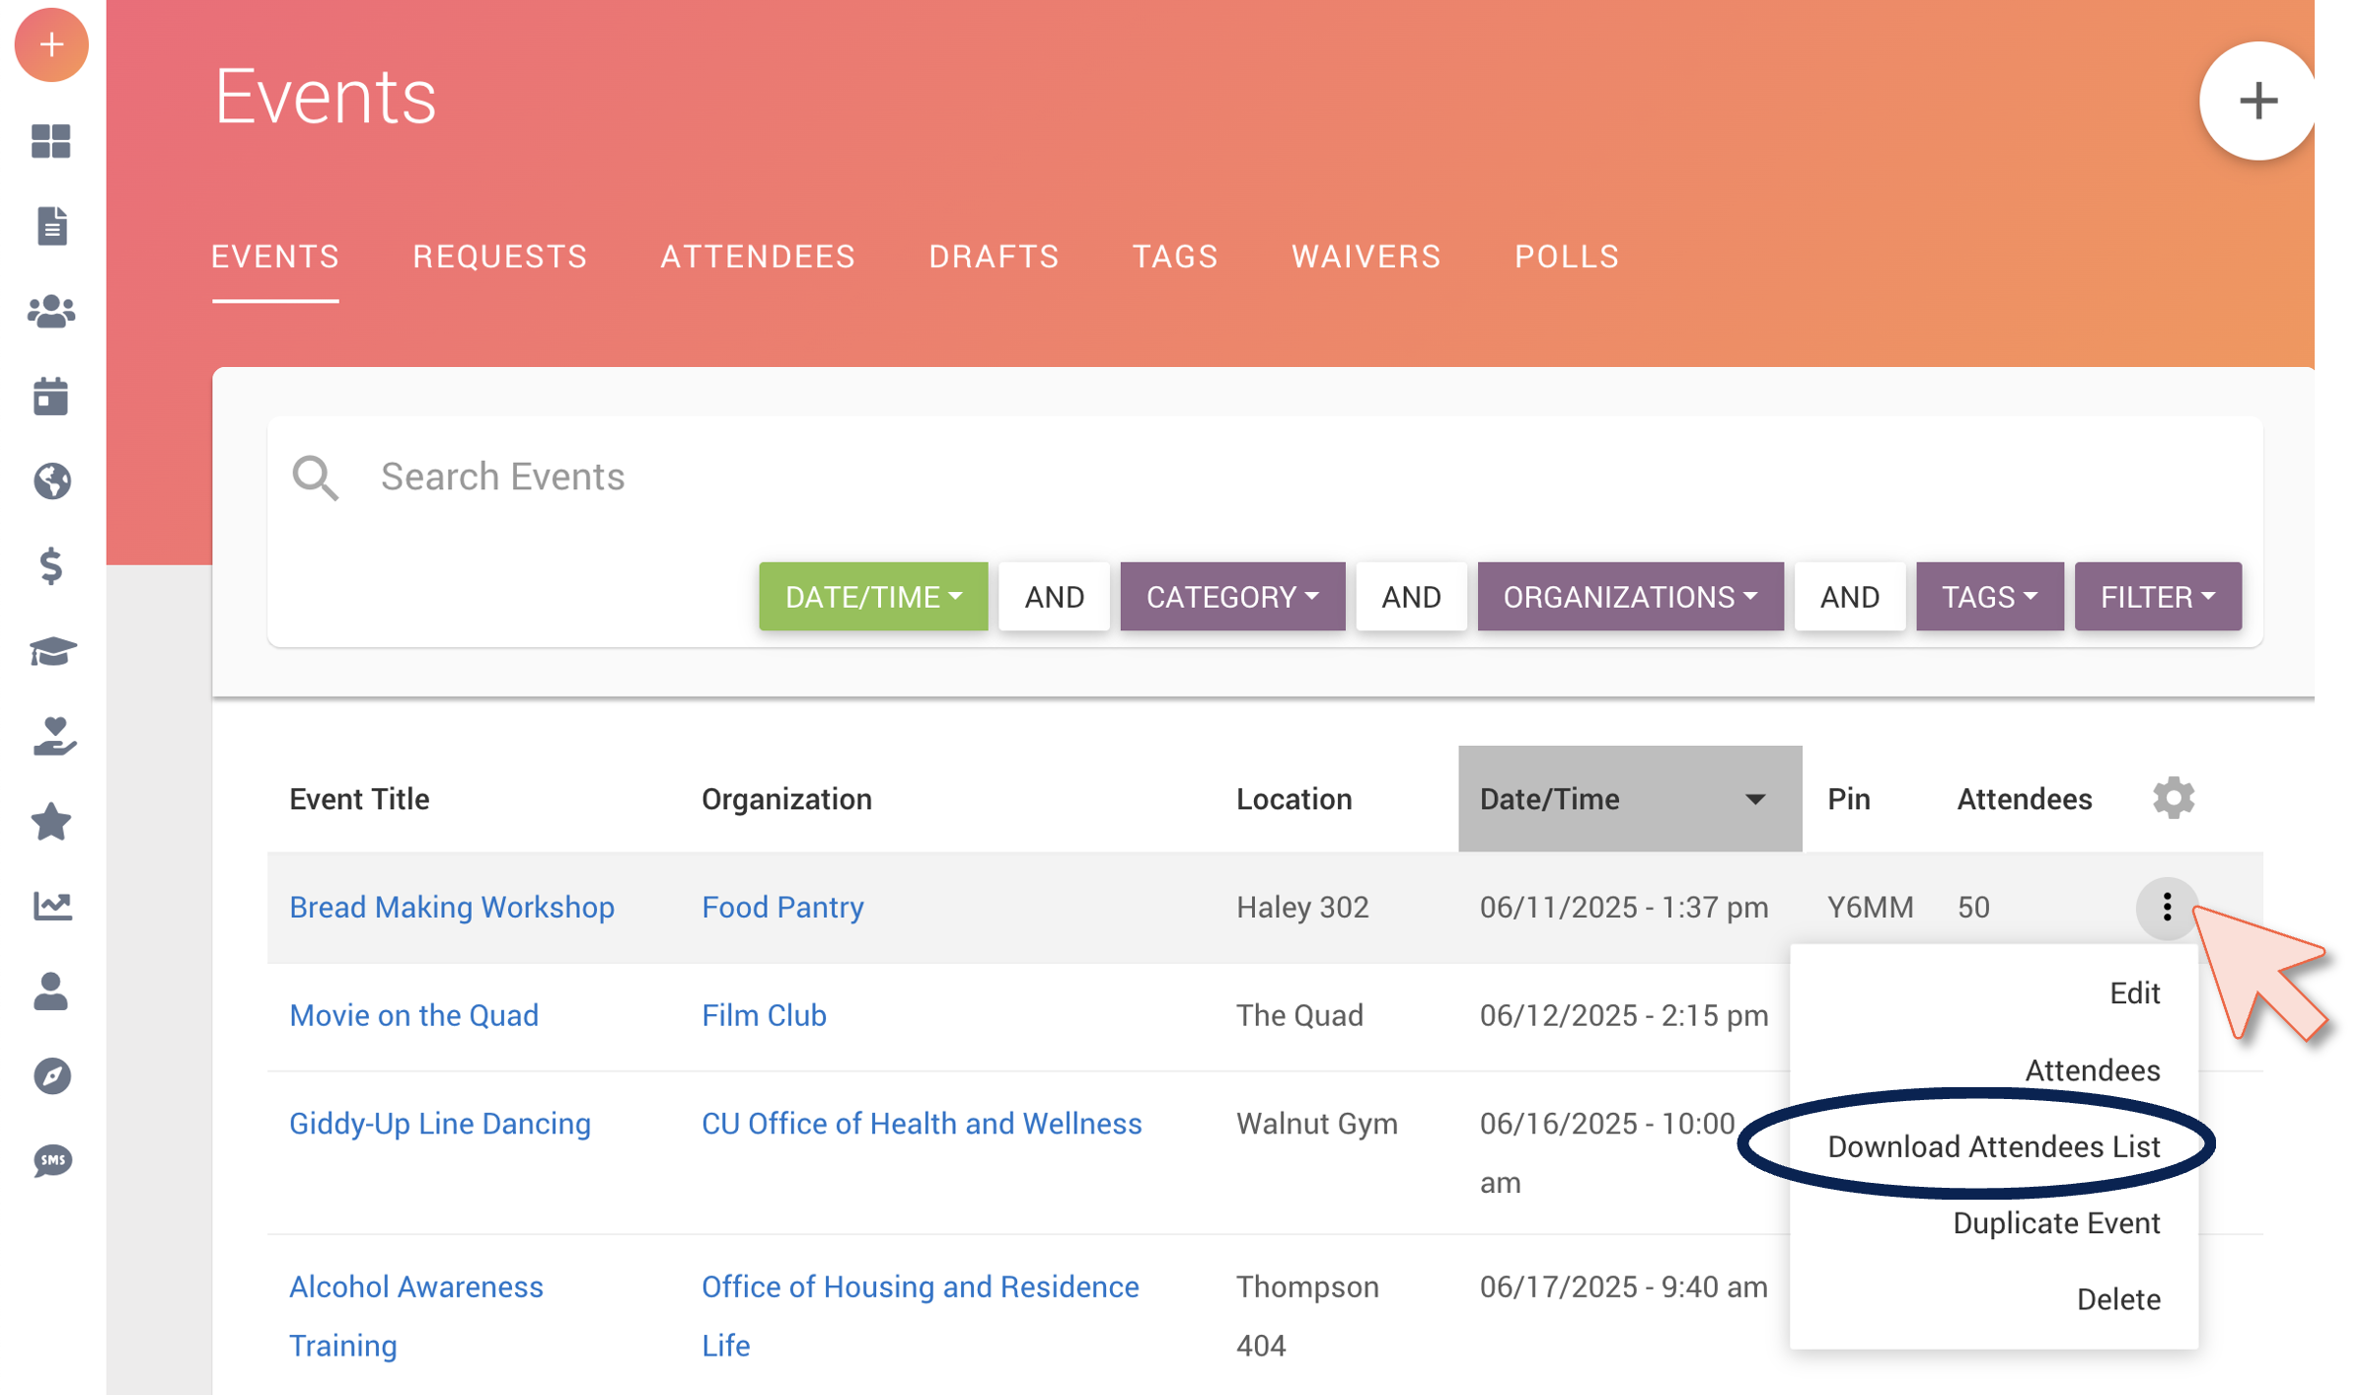Switch to the EVENTS tab
The width and height of the screenshot is (2364, 1395).
pyautogui.click(x=275, y=257)
